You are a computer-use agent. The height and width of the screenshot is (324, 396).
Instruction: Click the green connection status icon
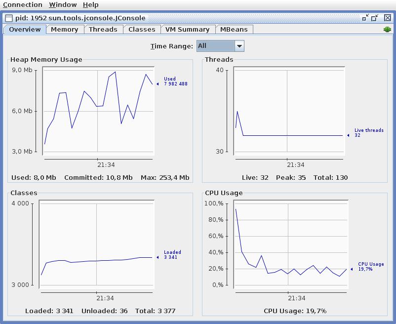[x=387, y=30]
